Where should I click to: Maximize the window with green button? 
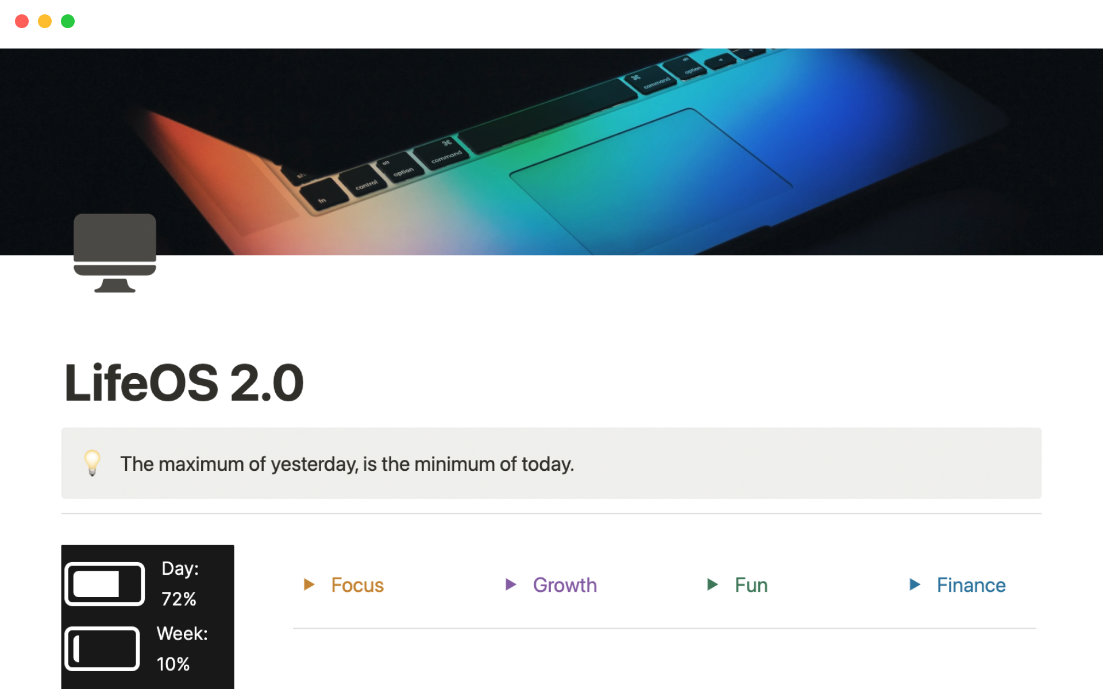68,21
